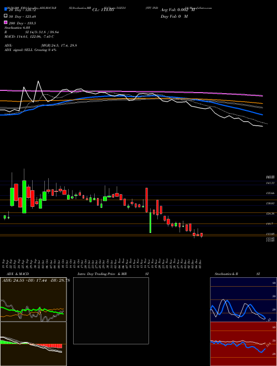277x366 pixels.
Task: Open the MACD histogram chart panel
Action: (x=33, y=344)
